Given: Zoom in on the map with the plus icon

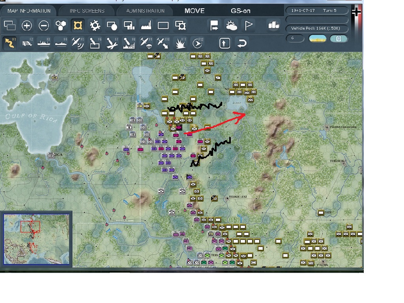Looking at the screenshot, I should click(x=27, y=26).
